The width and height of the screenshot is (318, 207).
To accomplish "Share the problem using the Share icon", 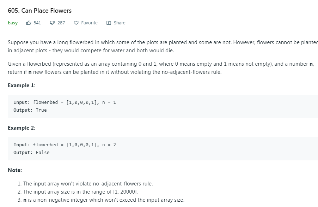I will 109,23.
